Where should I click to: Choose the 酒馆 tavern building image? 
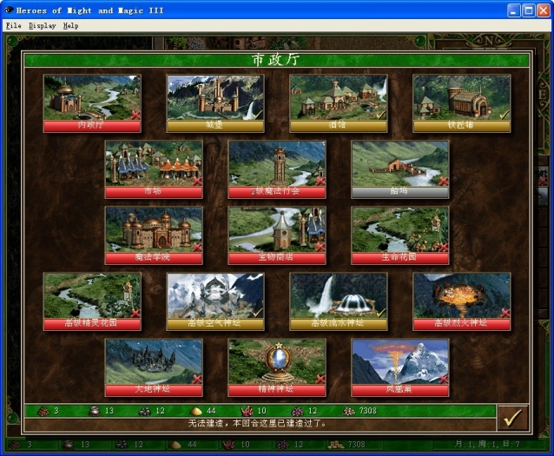click(338, 97)
